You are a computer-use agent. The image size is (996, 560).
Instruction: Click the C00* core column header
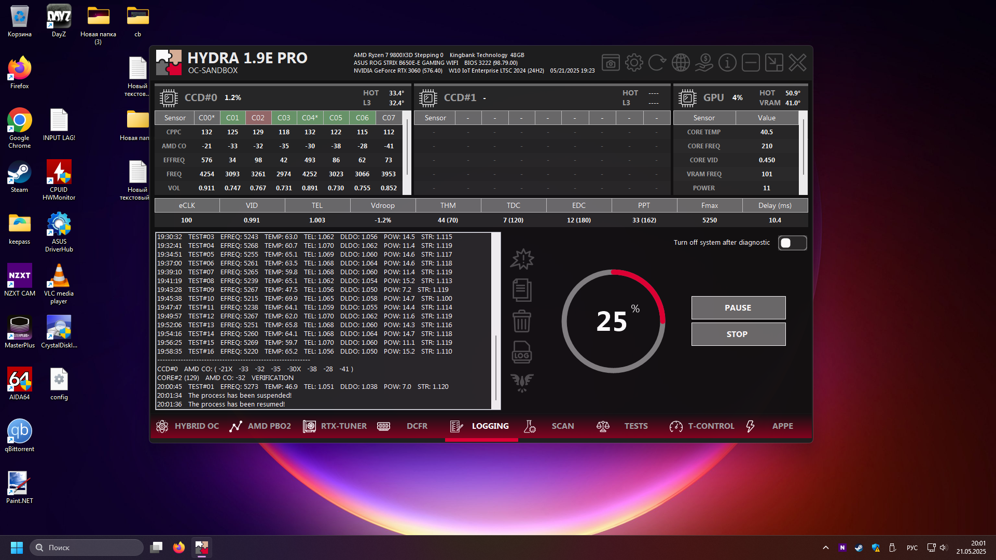coord(206,118)
